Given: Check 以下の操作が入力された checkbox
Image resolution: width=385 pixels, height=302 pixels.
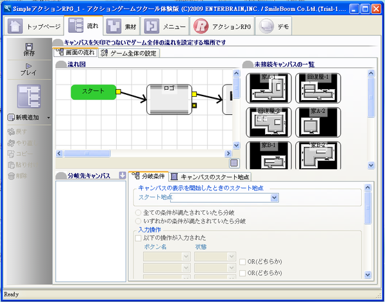Looking at the screenshot, I should coord(138,238).
